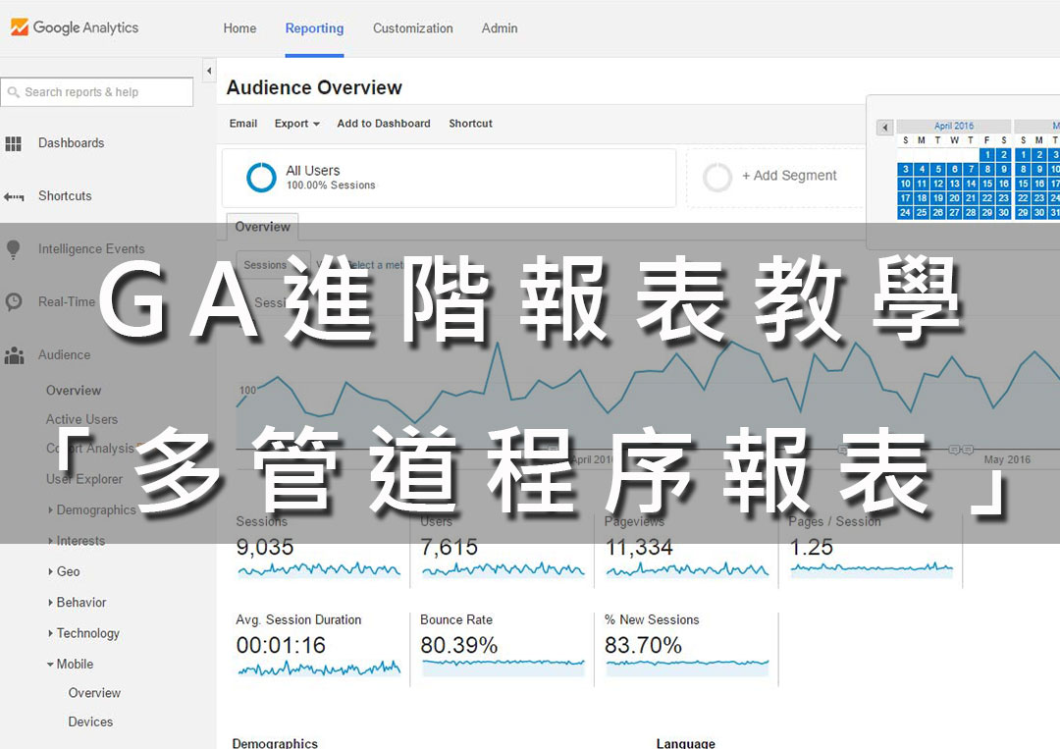Click the Email button

243,123
